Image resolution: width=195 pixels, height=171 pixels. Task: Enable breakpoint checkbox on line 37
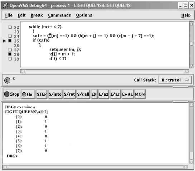click(x=10, y=50)
